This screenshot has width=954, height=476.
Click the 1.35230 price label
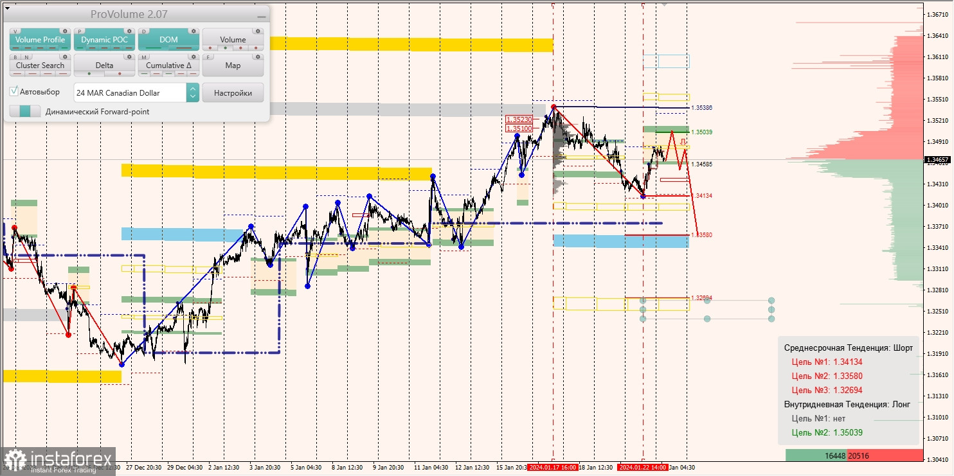[x=519, y=119]
